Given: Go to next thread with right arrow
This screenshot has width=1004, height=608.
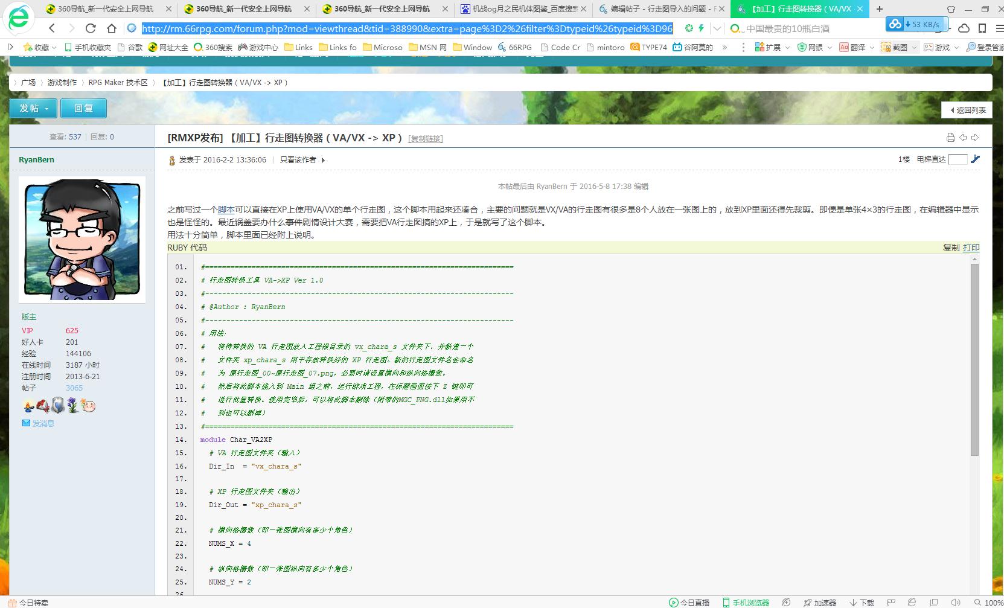Looking at the screenshot, I should coord(974,138).
